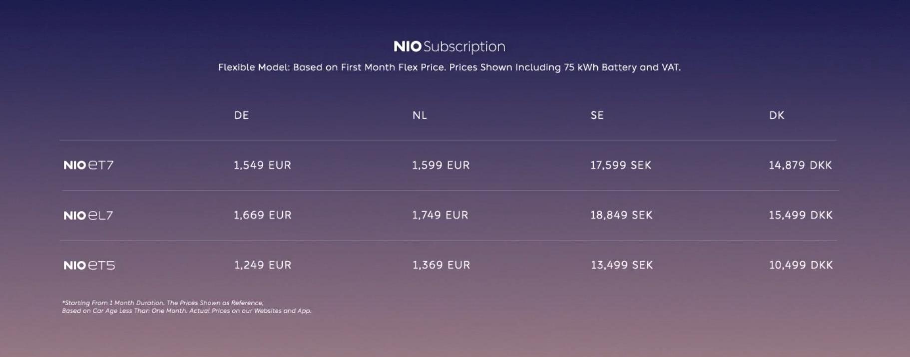Click the EL7 price of 1,749 EUR

[x=440, y=215]
